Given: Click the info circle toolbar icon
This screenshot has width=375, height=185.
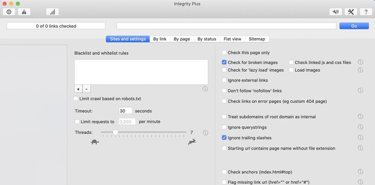Looking at the screenshot, I should tap(9, 12).
